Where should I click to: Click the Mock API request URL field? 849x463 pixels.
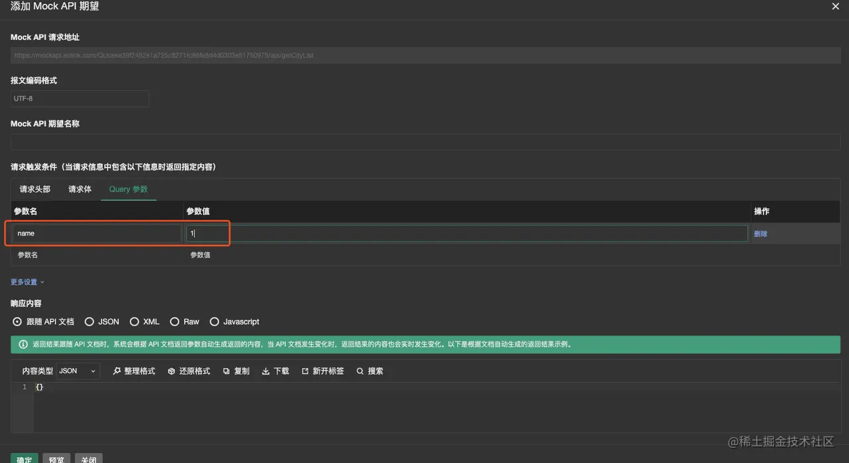pos(425,56)
